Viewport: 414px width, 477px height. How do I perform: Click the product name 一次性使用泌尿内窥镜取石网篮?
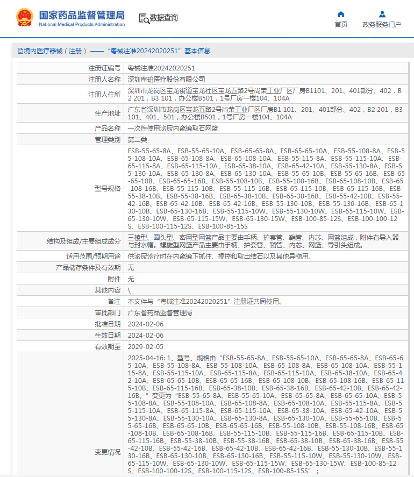click(173, 129)
